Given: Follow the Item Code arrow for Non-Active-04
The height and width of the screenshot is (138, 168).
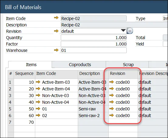Looking at the screenshot, I should coord(38,102).
